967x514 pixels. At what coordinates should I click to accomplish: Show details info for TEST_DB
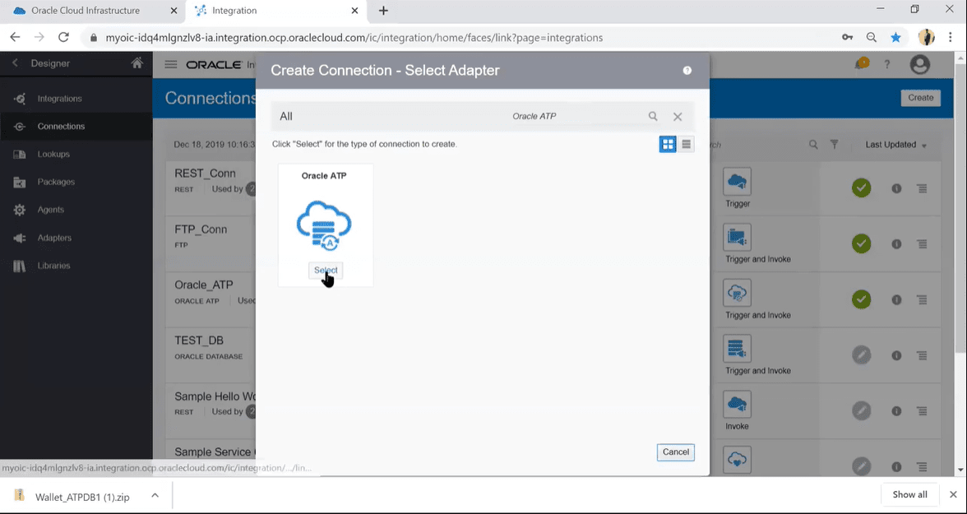896,355
